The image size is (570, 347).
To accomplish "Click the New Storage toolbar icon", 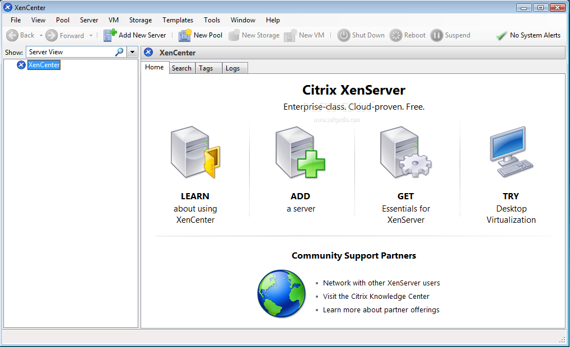I will [x=234, y=35].
